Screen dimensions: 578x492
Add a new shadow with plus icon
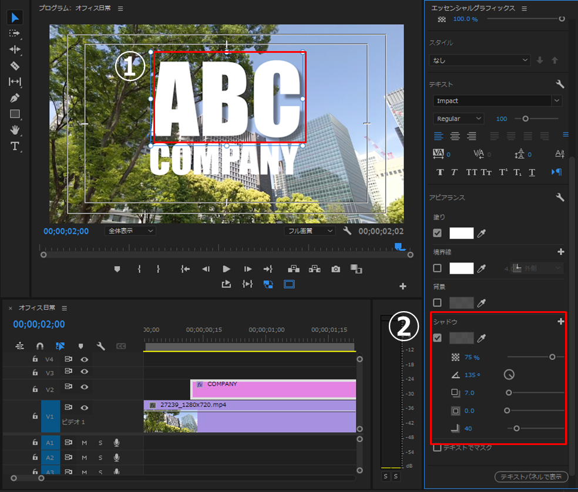[x=560, y=321]
